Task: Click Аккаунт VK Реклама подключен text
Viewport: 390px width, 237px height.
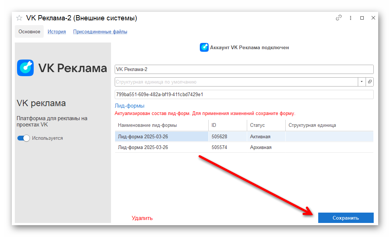Action: click(249, 47)
